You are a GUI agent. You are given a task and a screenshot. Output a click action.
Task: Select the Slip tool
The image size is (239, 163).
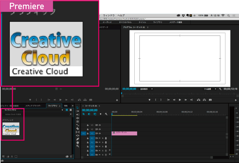click(78, 132)
